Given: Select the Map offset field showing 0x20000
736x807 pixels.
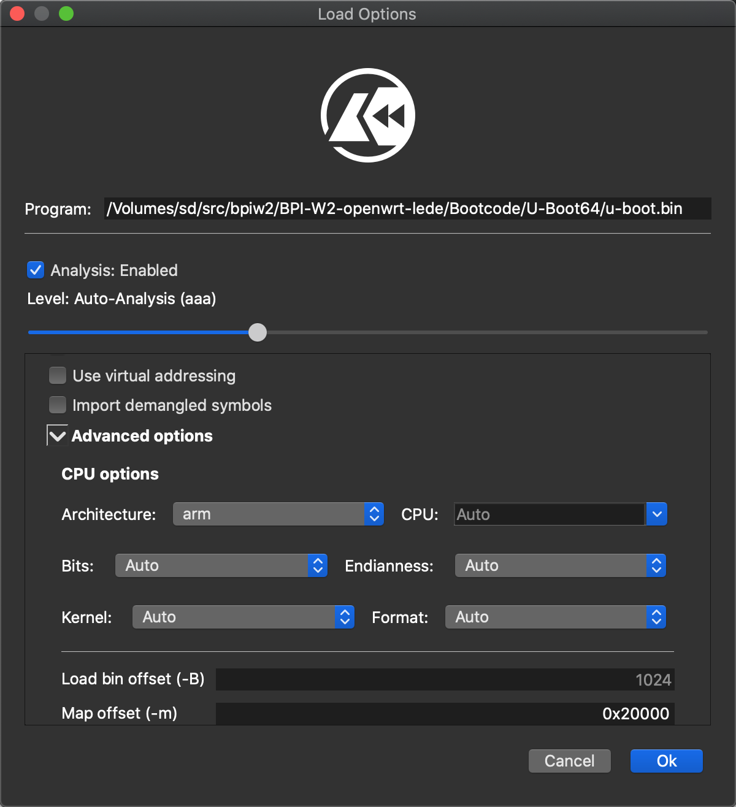Looking at the screenshot, I should point(445,713).
